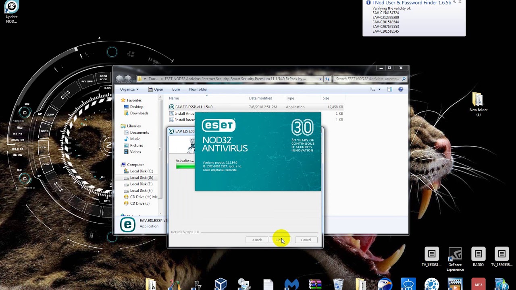
Task: Click New folder in the Explorer toolbar
Action: coord(198,89)
